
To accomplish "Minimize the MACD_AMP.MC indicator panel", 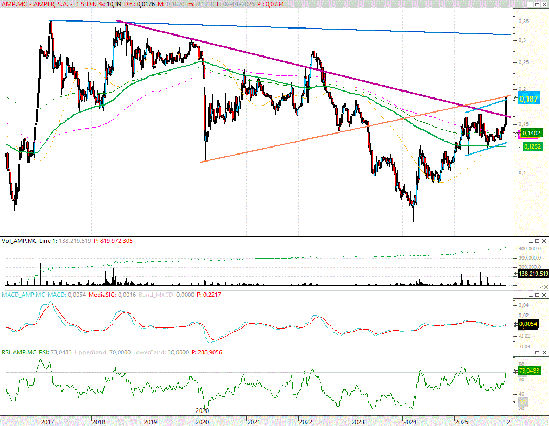I will coord(531,295).
